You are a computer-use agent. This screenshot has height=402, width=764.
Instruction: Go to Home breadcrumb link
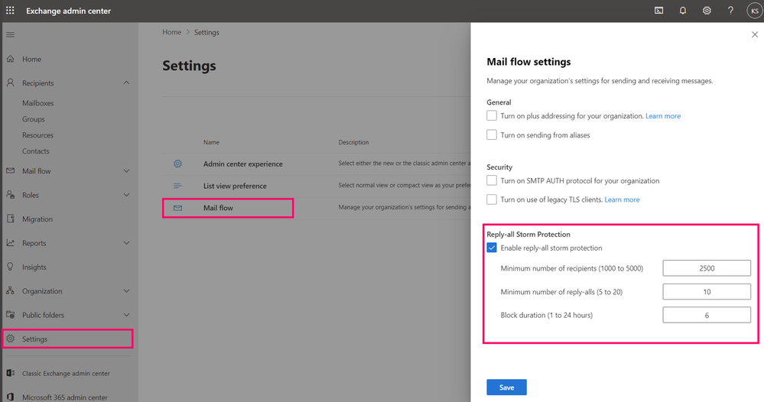(x=171, y=33)
